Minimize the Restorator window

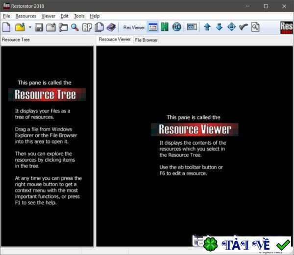248,6
